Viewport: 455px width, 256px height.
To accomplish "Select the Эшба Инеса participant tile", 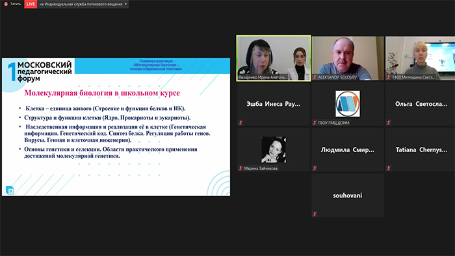I will [274, 104].
